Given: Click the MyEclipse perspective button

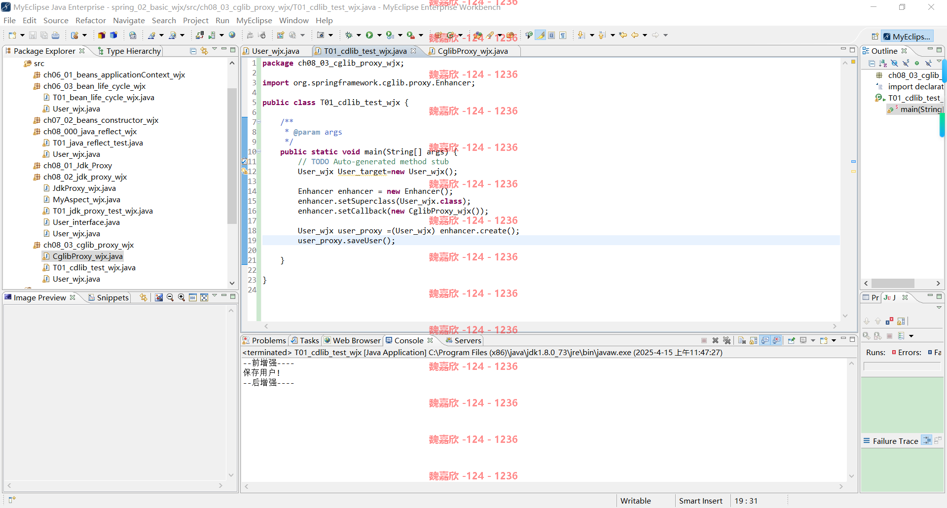Looking at the screenshot, I should (x=907, y=36).
